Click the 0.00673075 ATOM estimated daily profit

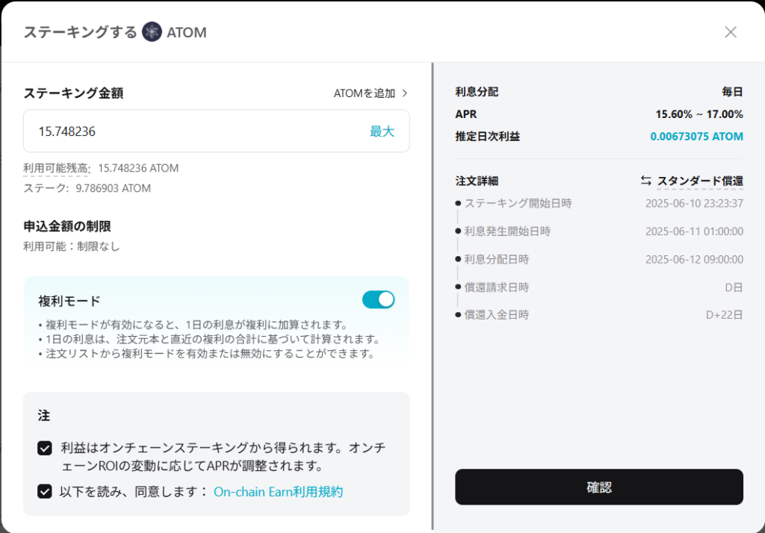click(697, 137)
